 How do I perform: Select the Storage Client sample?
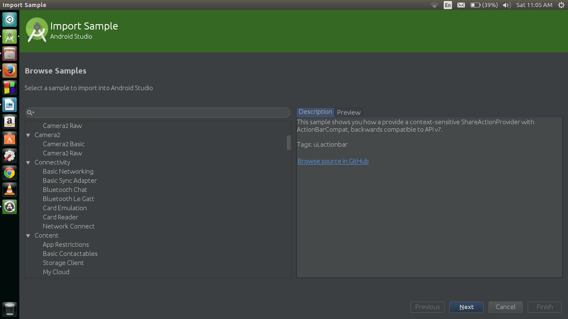(x=63, y=263)
